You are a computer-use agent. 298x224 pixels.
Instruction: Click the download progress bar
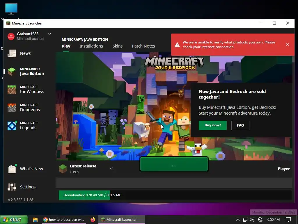pos(175,195)
